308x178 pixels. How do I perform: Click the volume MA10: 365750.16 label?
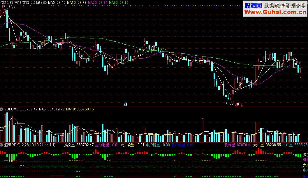coord(80,109)
